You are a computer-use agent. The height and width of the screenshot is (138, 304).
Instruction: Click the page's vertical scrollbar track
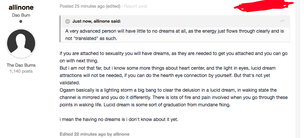(x=297, y=69)
